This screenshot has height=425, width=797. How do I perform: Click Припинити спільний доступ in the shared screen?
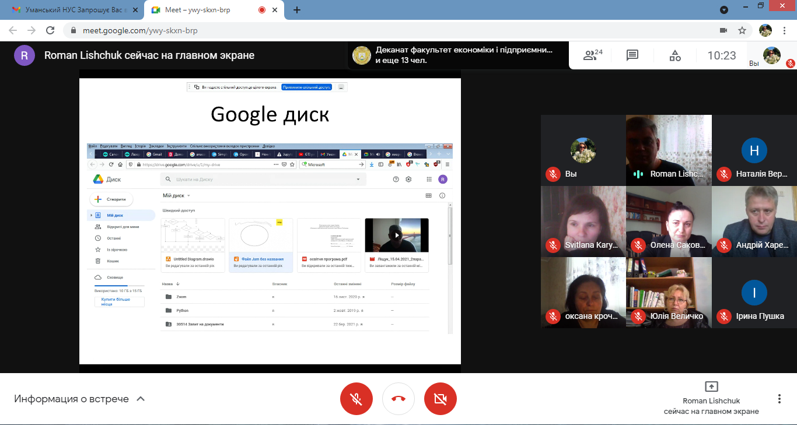[x=306, y=87]
